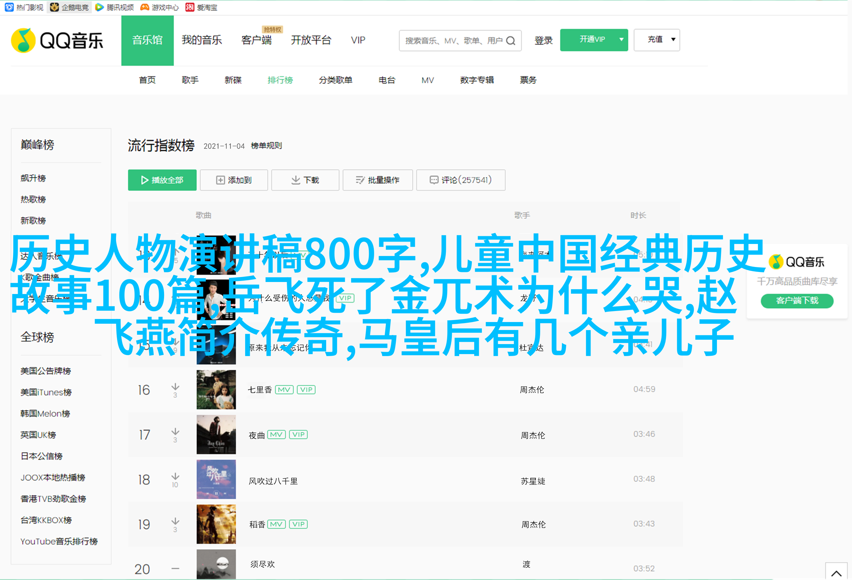Open 开放平台 tab
This screenshot has width=852, height=580.
pos(311,40)
